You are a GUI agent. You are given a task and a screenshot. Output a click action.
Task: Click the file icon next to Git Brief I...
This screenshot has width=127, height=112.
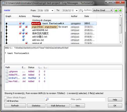click(7, 78)
